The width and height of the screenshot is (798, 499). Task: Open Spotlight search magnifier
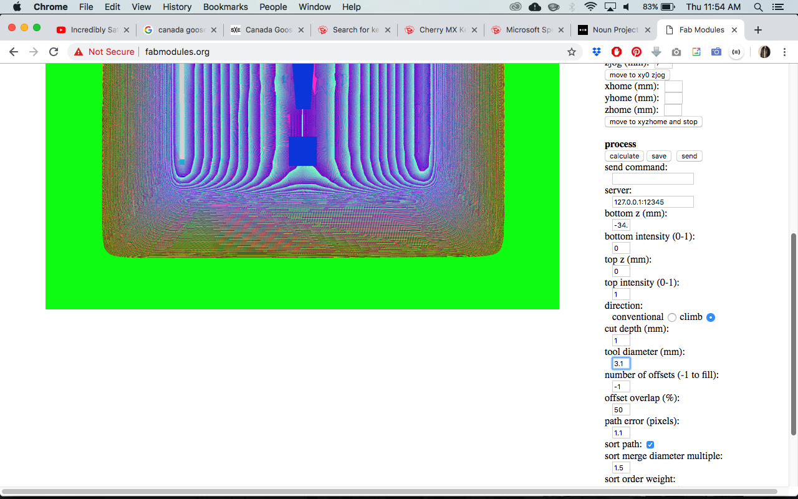point(758,7)
